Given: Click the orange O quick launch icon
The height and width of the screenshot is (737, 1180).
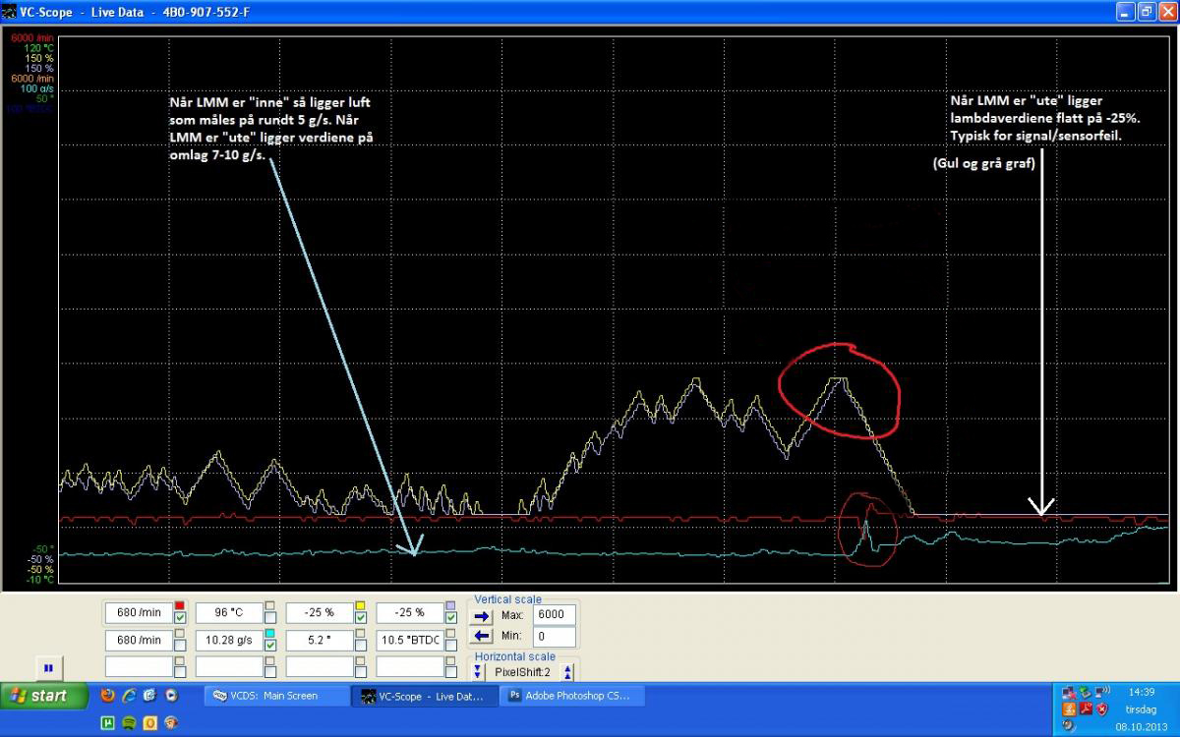Looking at the screenshot, I should click(150, 722).
